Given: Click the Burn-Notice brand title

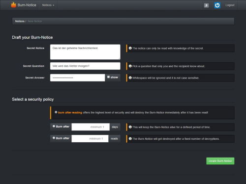Looking at the screenshot, I should (27, 5).
